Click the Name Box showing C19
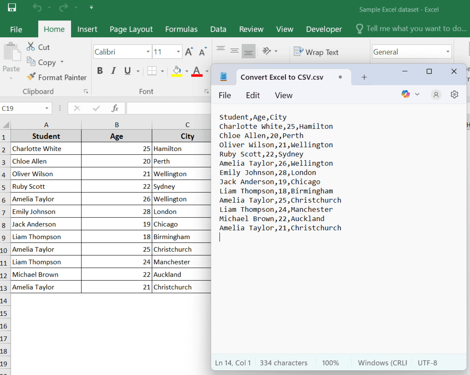 point(21,108)
